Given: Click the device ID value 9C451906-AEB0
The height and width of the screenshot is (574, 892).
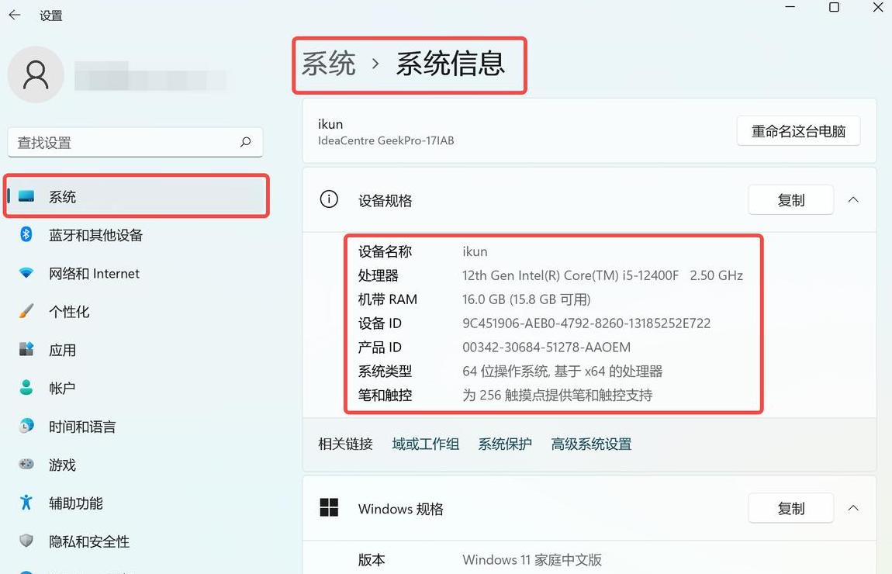Looking at the screenshot, I should 586,323.
